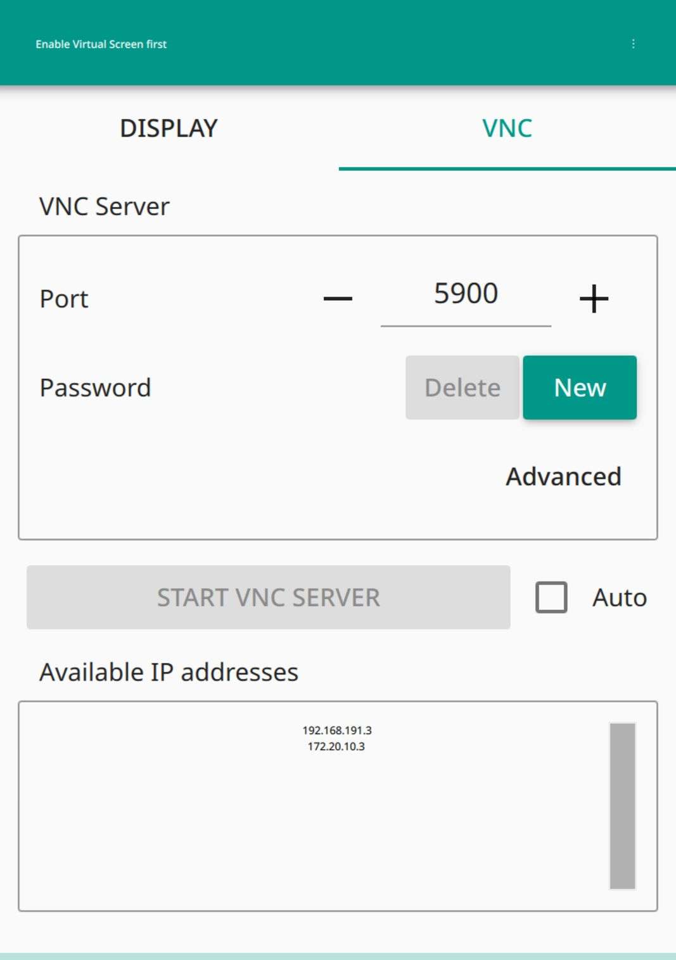Click the Available IP addresses heading
The width and height of the screenshot is (676, 960).
point(169,672)
